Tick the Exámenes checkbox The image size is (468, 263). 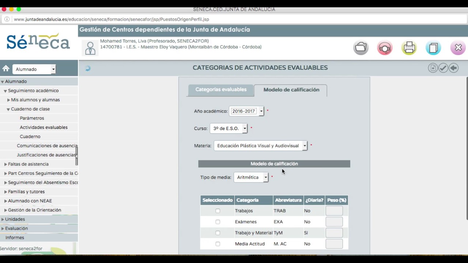click(218, 222)
